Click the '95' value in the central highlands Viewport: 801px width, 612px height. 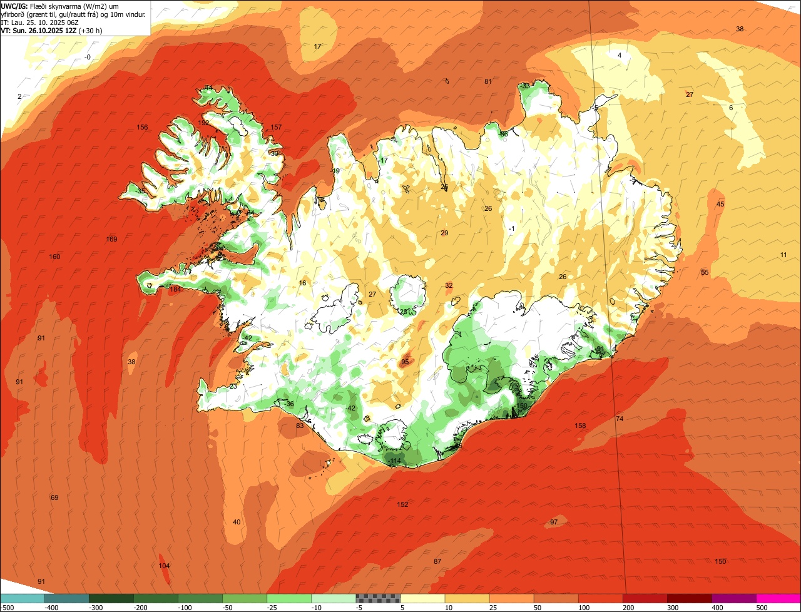tap(405, 362)
